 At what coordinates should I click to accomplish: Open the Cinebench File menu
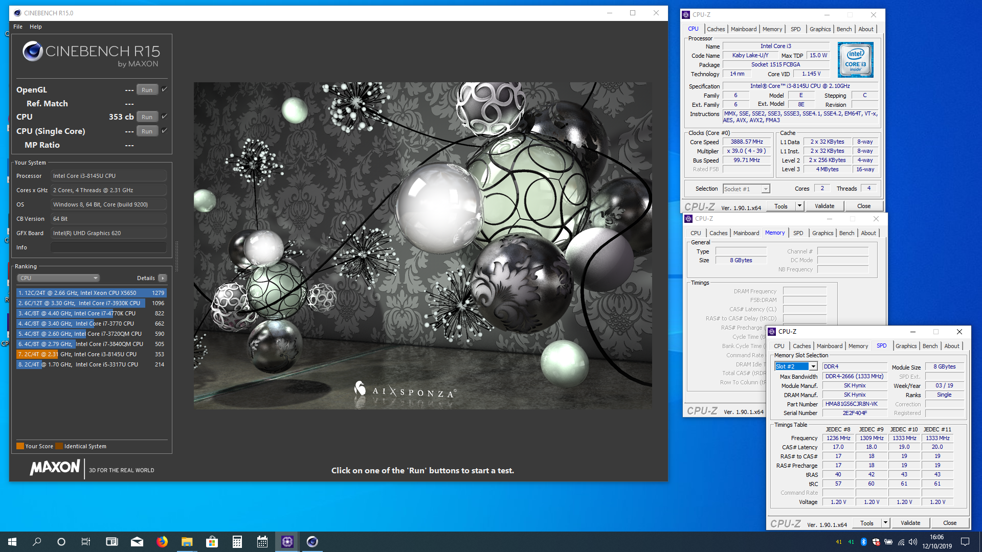(x=18, y=27)
